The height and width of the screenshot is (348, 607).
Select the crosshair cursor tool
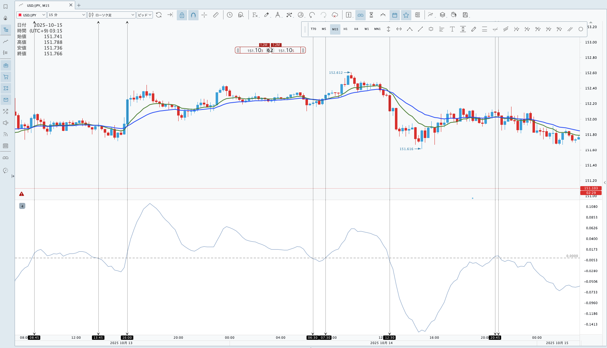tap(204, 15)
